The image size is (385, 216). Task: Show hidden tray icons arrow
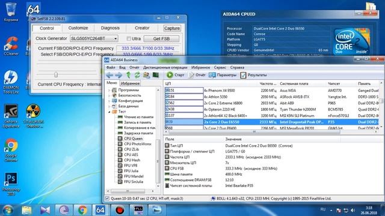pyautogui.click(x=331, y=210)
